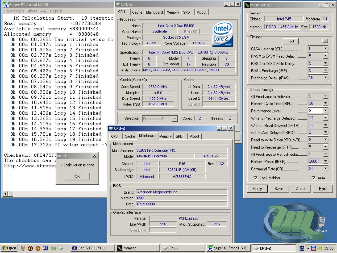Open the RAS# Precharge (tRP) dropdown
337x253 pixels.
[x=325, y=70]
